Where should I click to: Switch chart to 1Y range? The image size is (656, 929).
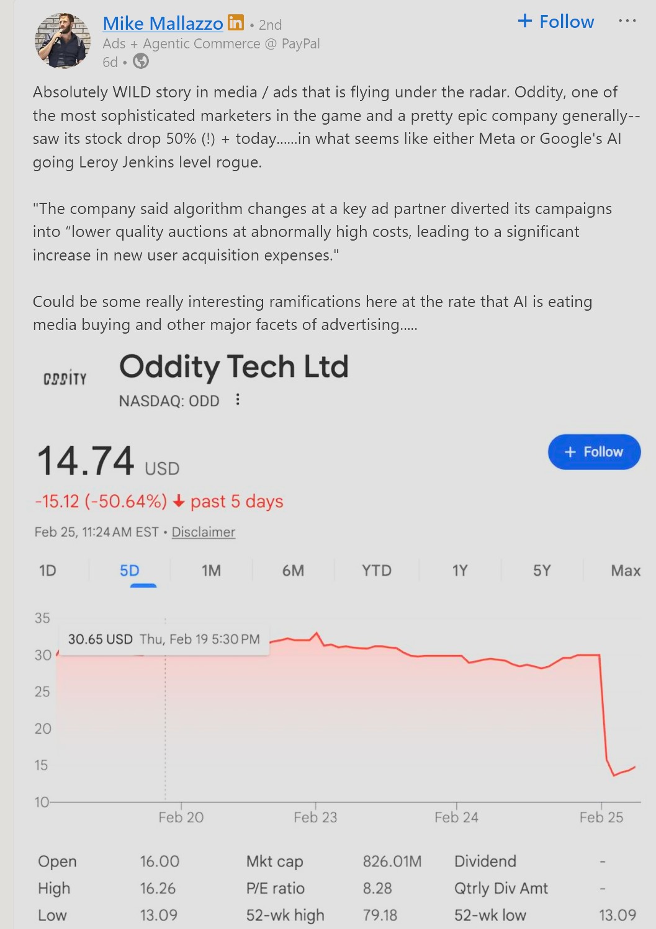click(460, 571)
